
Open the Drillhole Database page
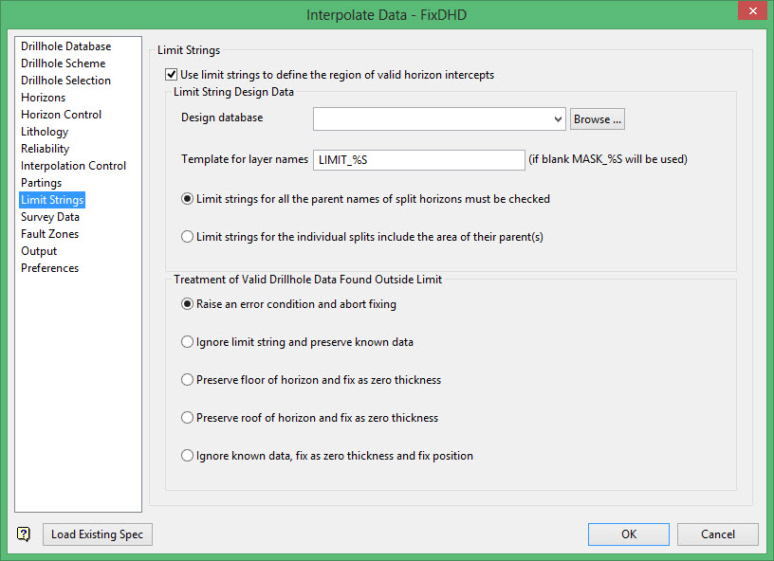point(65,46)
